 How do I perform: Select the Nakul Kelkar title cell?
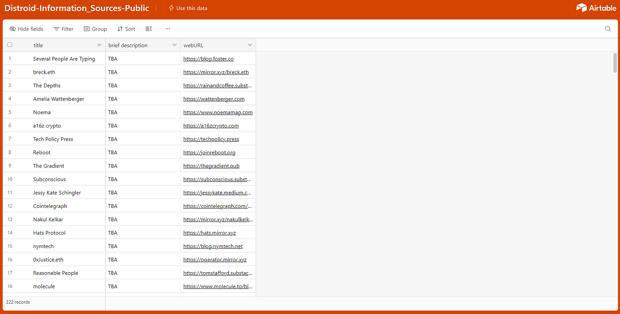[x=48, y=219]
